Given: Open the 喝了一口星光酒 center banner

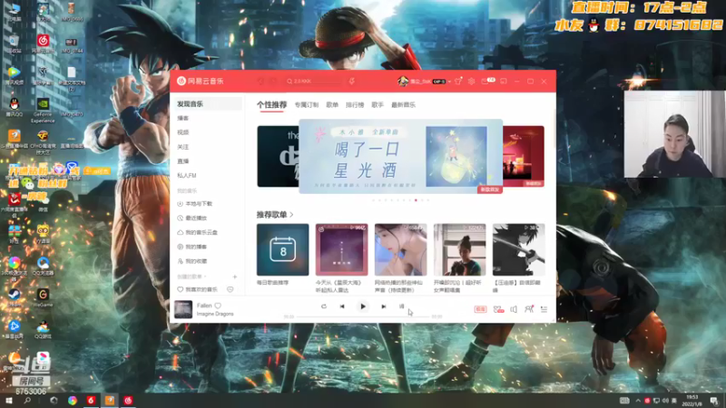Looking at the screenshot, I should click(400, 156).
